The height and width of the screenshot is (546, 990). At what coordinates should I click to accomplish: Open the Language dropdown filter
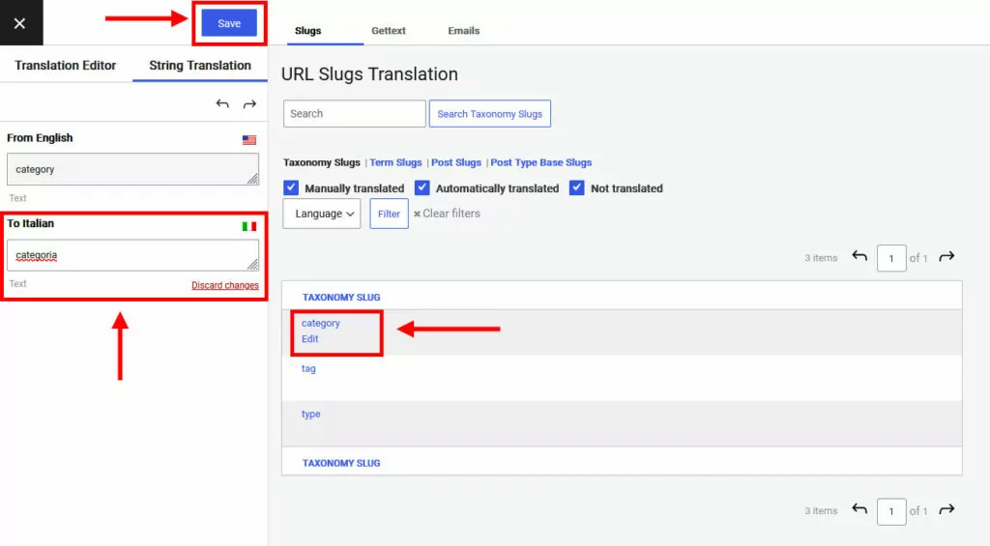point(321,214)
